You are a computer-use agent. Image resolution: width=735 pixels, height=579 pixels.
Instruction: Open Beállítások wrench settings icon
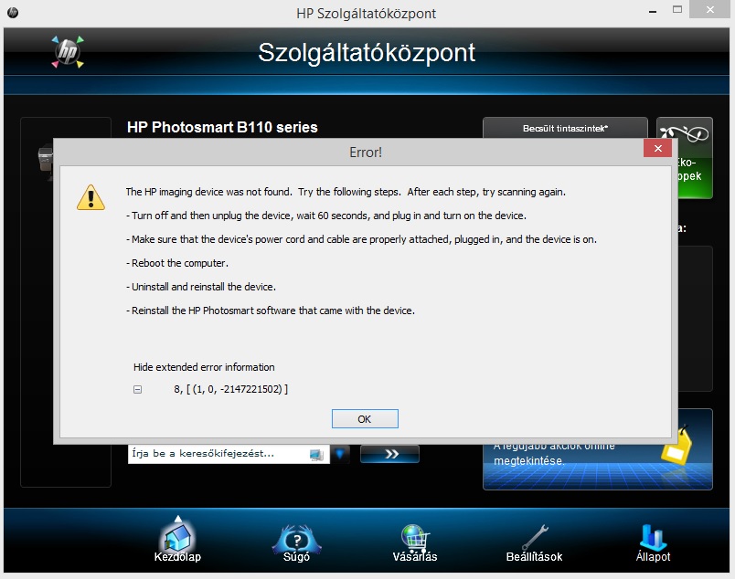tap(535, 539)
